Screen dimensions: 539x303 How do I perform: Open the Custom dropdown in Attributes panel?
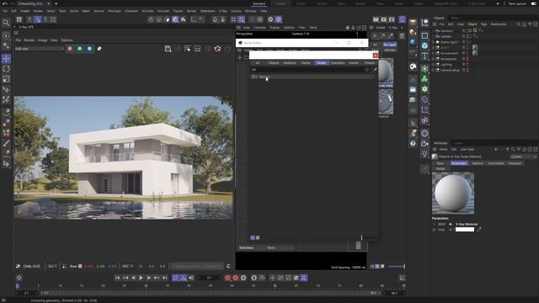click(523, 157)
